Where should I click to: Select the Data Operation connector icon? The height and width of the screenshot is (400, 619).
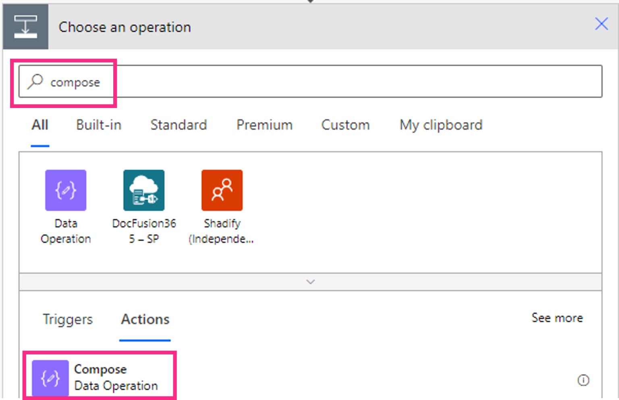click(66, 190)
